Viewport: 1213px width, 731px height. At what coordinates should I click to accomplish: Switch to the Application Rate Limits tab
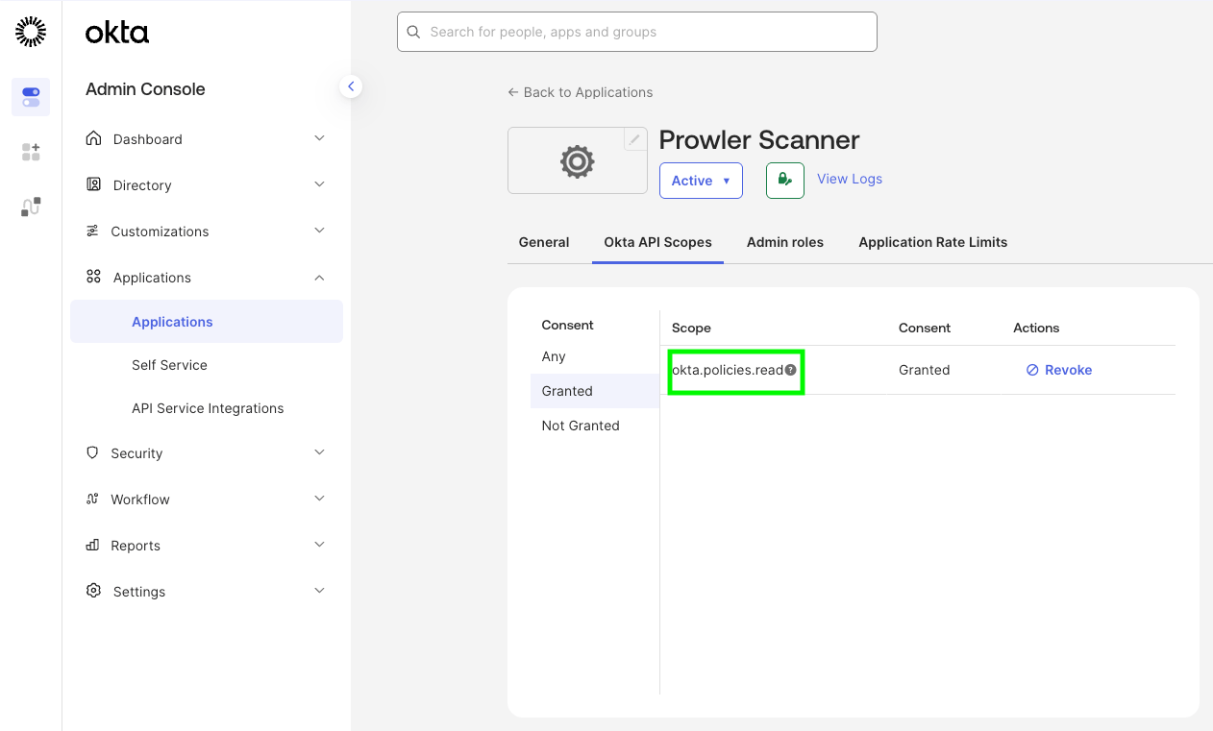pos(933,242)
